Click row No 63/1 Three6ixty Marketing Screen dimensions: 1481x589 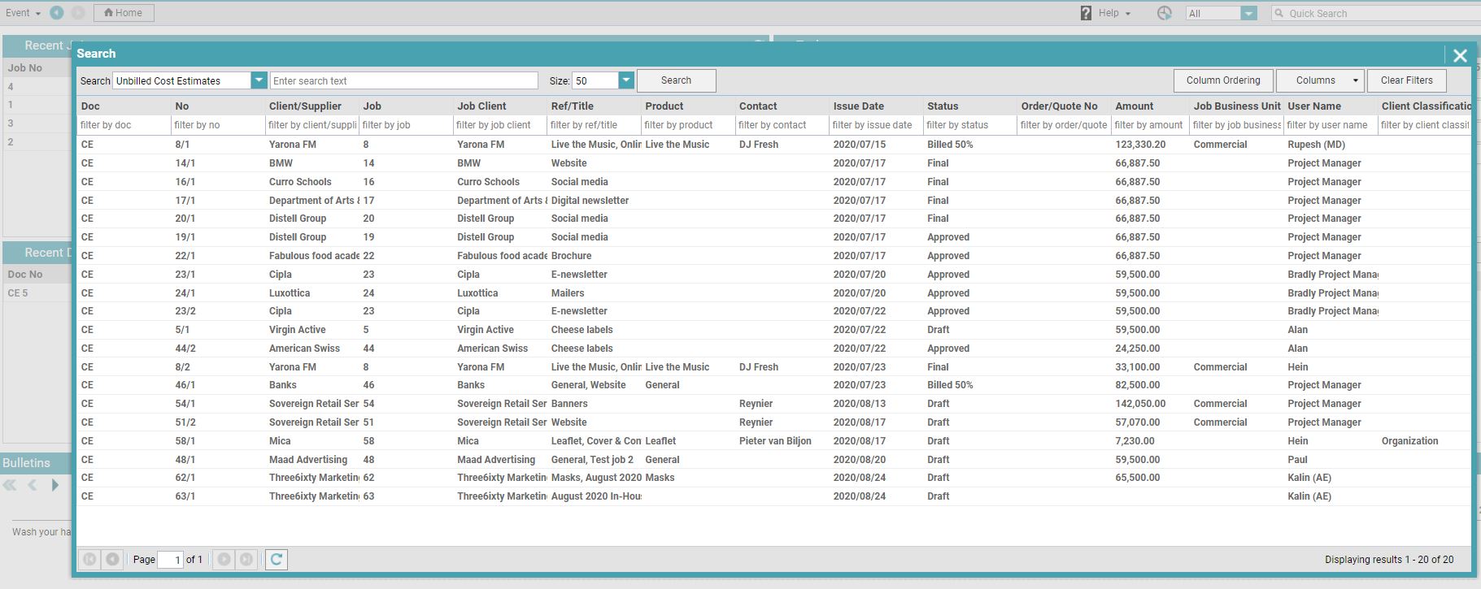pyautogui.click(x=773, y=496)
